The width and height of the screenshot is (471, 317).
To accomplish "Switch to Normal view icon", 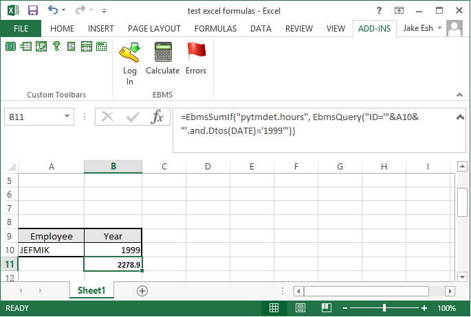I will point(274,308).
